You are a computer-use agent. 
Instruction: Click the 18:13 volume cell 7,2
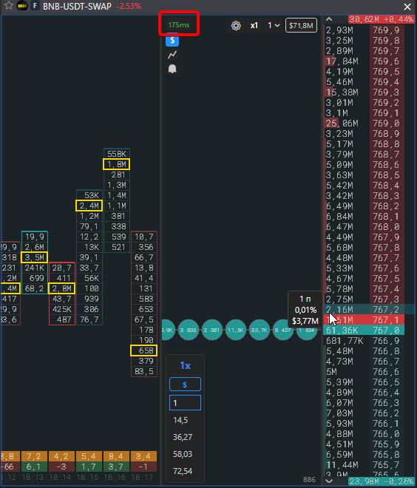34,456
